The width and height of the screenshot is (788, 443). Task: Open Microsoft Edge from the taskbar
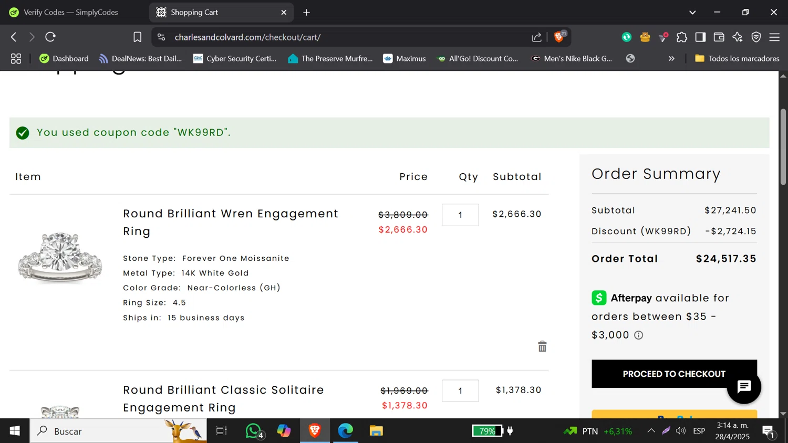pyautogui.click(x=345, y=431)
